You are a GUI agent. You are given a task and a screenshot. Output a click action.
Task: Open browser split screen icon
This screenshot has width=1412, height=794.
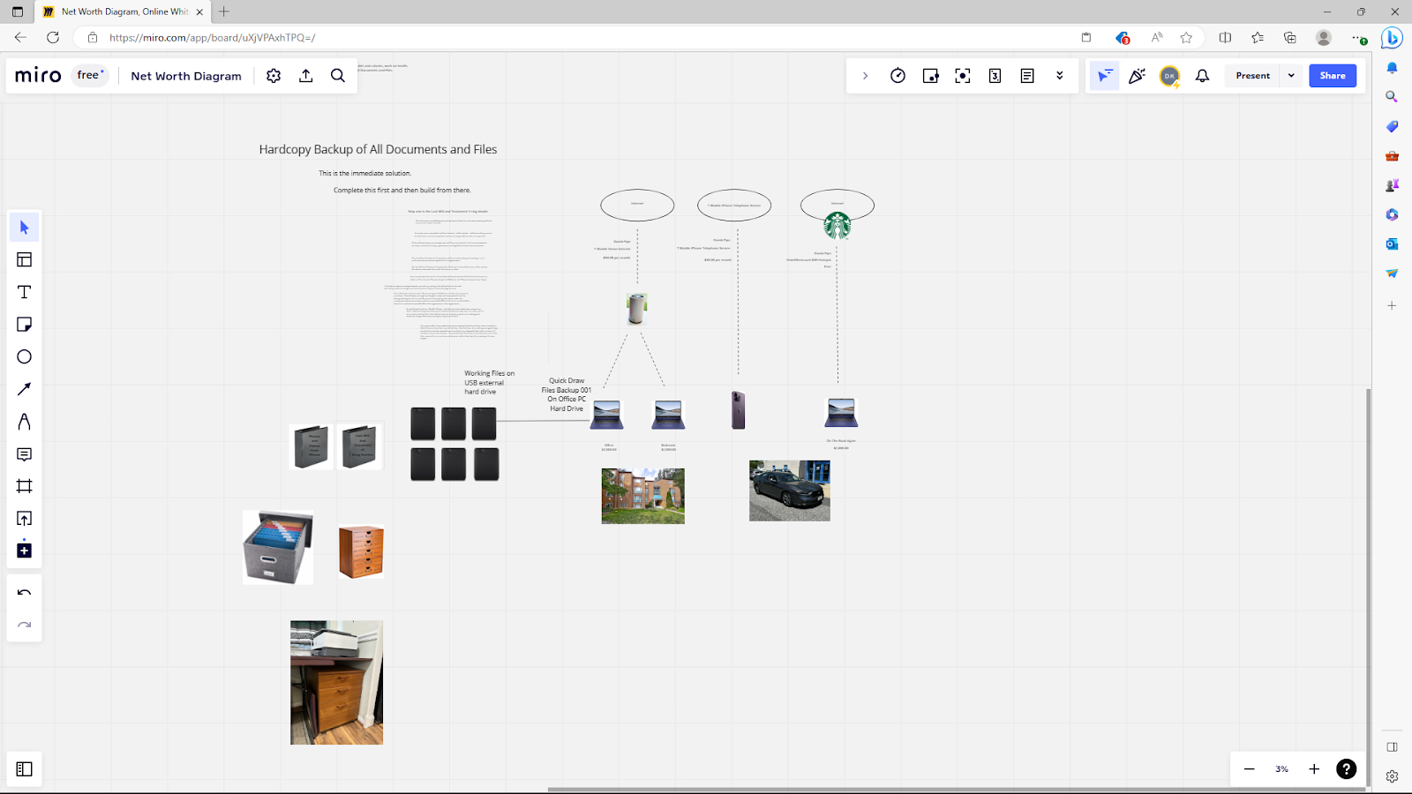pos(1225,37)
